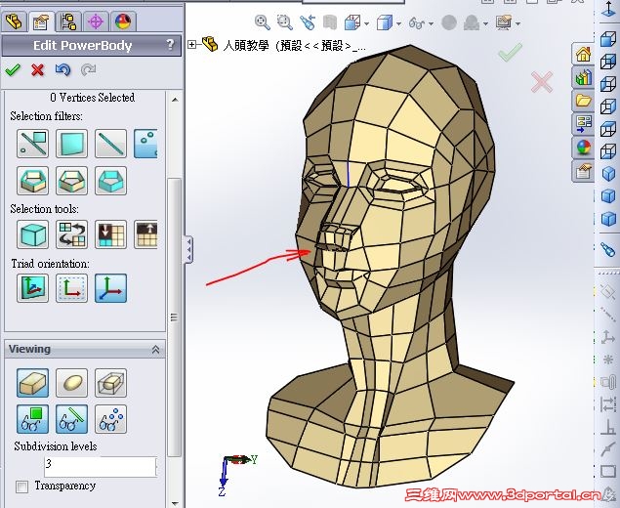
Task: Select combined box and smooth viewing mode
Action: pyautogui.click(x=110, y=383)
